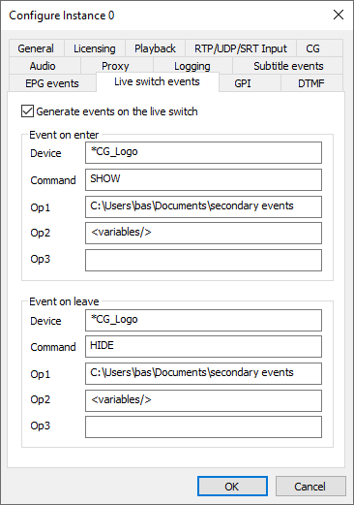354x505 pixels.
Task: Close the Configure Instance 0 window
Action: coord(339,15)
